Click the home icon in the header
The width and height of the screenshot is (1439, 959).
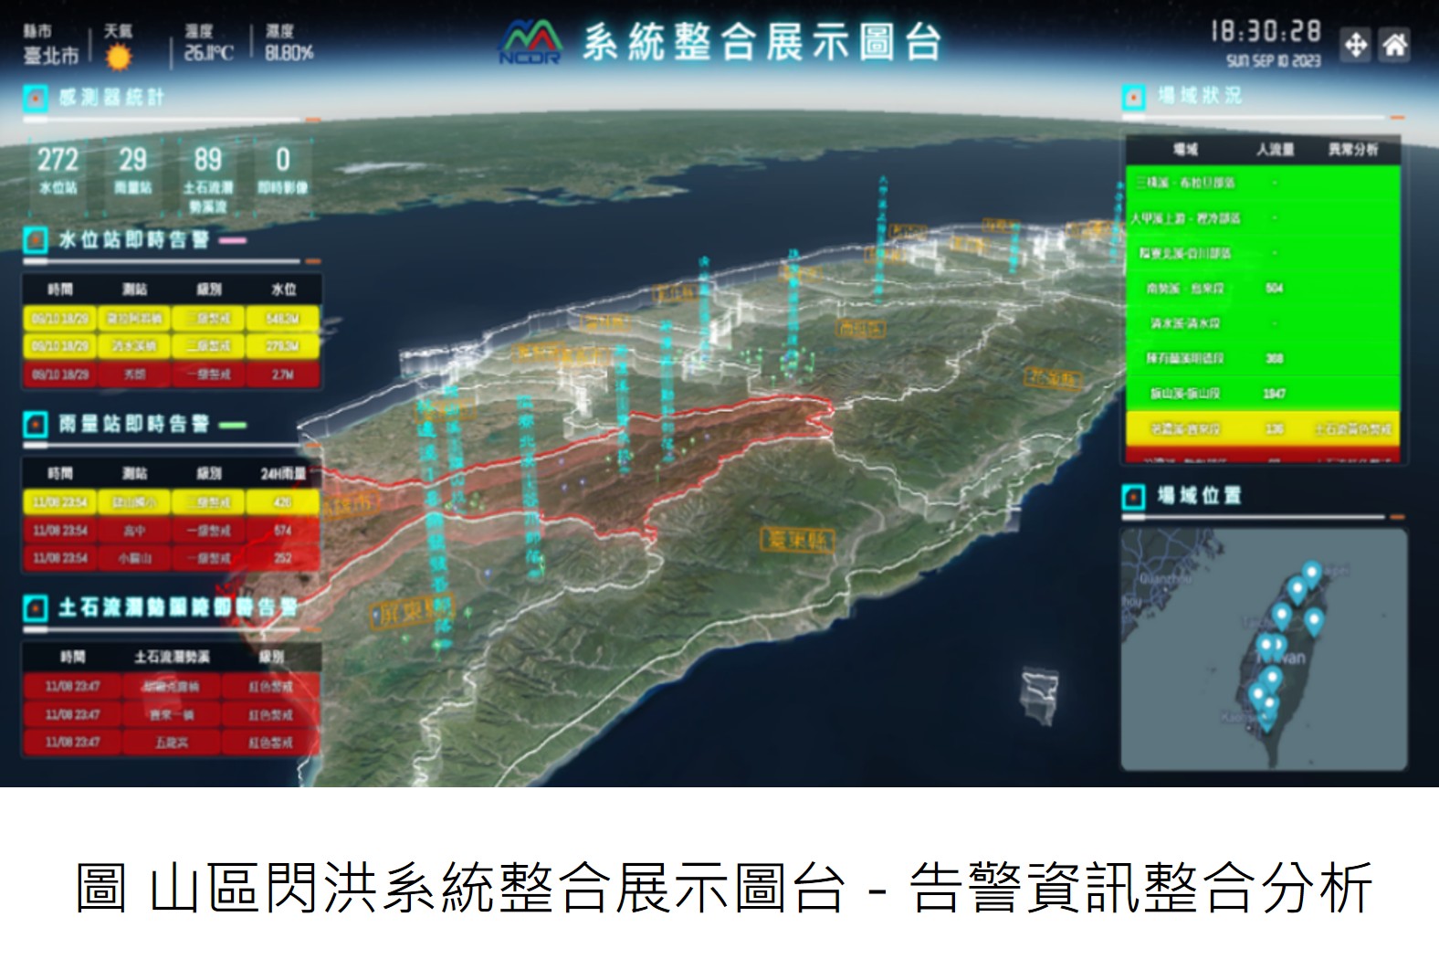click(1394, 44)
